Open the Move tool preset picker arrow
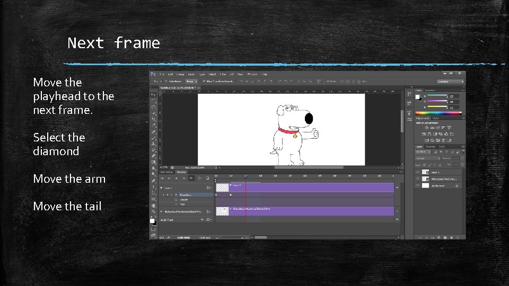The width and height of the screenshot is (509, 286). [x=161, y=82]
